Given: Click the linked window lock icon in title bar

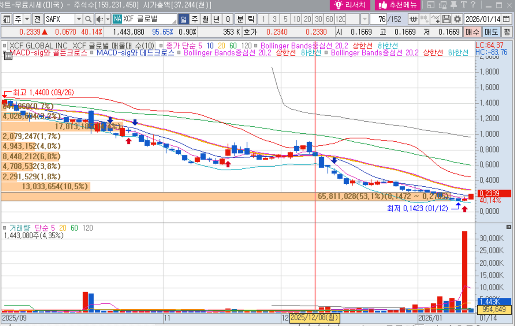Looking at the screenshot, I should 442,5.
